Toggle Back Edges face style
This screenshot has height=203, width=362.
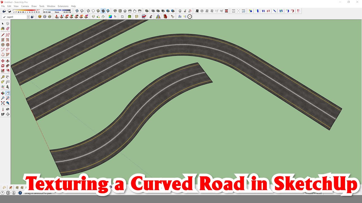pos(82,11)
